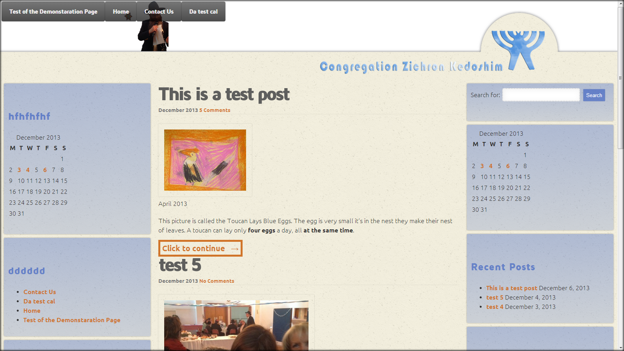Click the 'April 2013' caption text
The width and height of the screenshot is (624, 351).
173,204
